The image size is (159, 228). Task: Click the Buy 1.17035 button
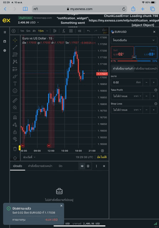(x=146, y=52)
